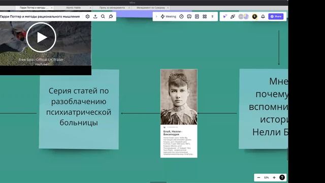The width and height of the screenshot is (325, 183).
Task: Open board settings gear icon
Action: [x=87, y=16]
